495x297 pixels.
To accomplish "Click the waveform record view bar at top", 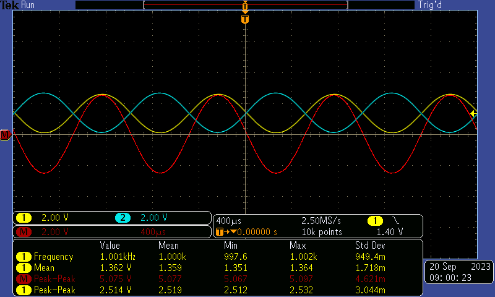I will [x=246, y=5].
